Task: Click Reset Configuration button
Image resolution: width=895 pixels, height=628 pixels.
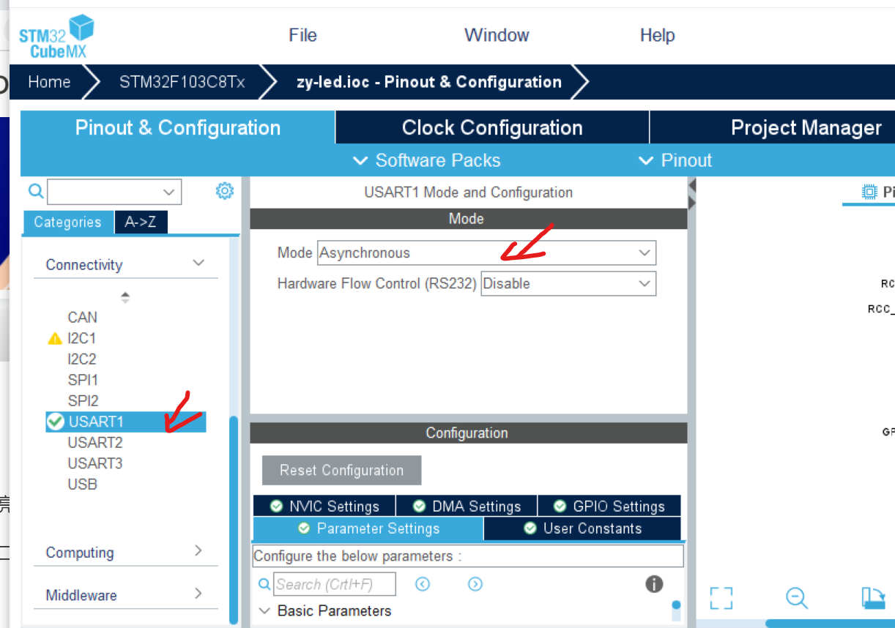Action: 341,470
